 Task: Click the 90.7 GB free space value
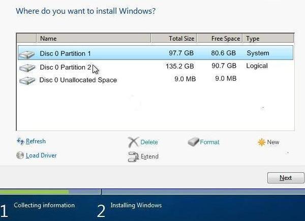(x=224, y=66)
